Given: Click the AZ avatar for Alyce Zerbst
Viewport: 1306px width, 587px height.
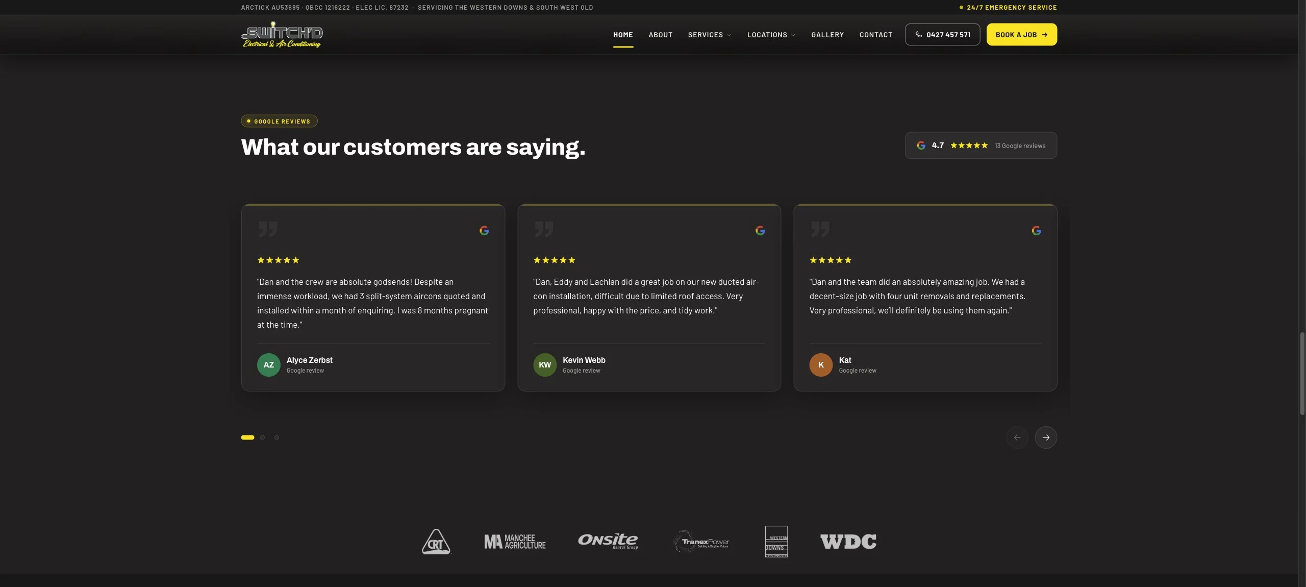Looking at the screenshot, I should point(269,365).
